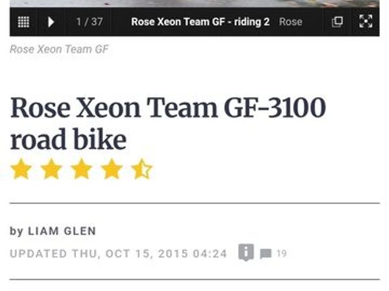Click the Rose Xeon Team GF-3100 headline
This screenshot has width=389, height=291.
pos(168,123)
